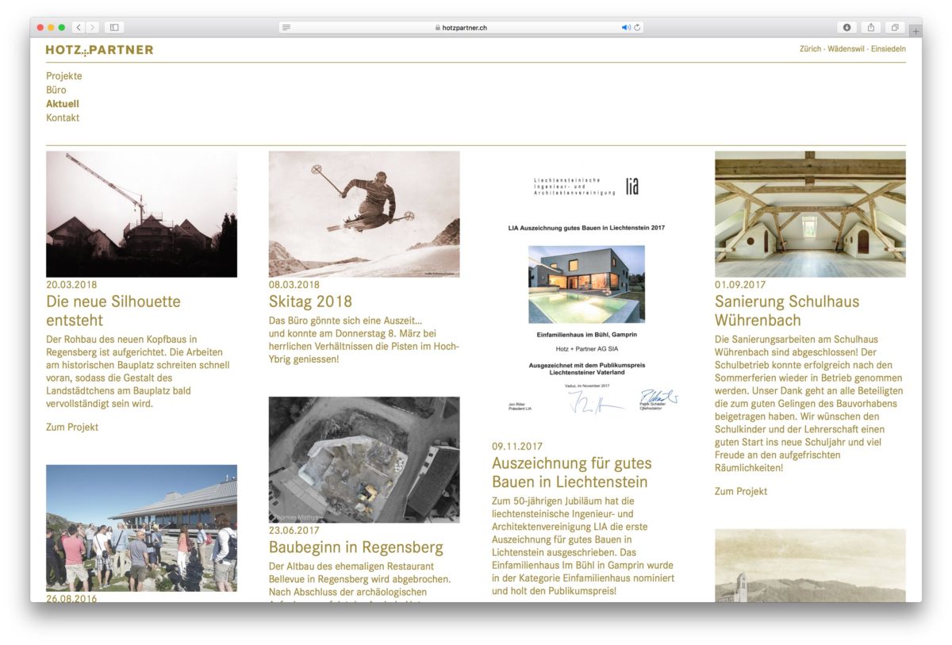The width and height of the screenshot is (952, 645).
Task: Click the Hotz+Partner logo
Action: click(99, 50)
